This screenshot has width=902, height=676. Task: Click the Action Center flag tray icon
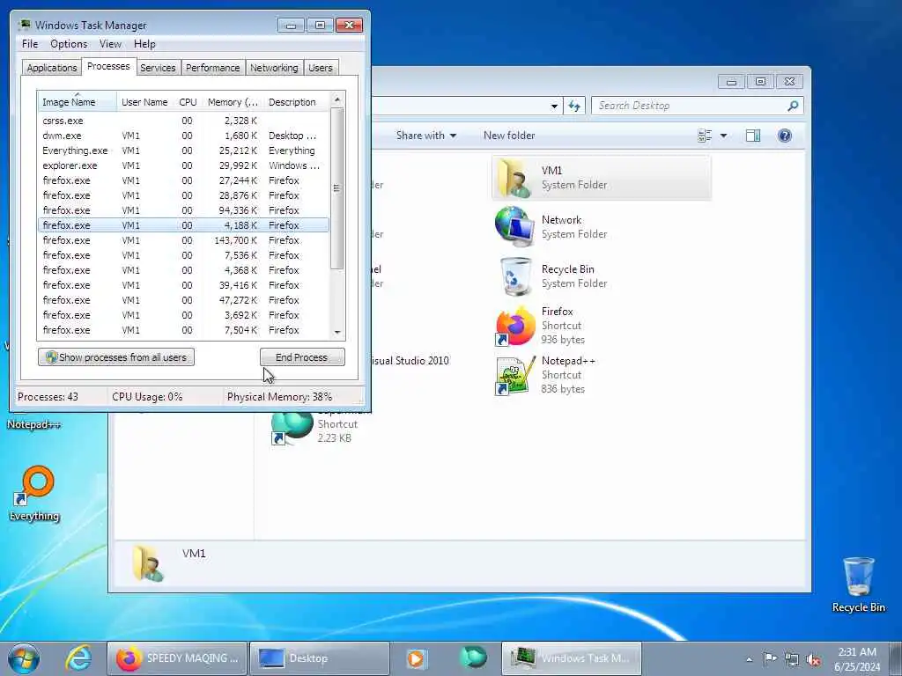pos(770,658)
